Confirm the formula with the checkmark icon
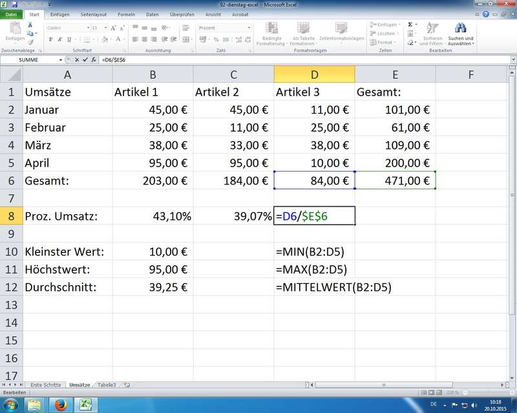517x413 pixels. click(85, 59)
